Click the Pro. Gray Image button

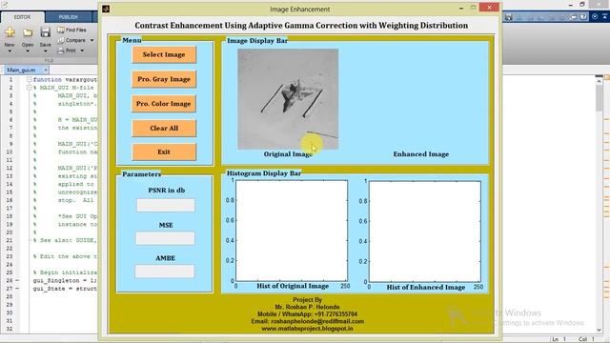(164, 79)
